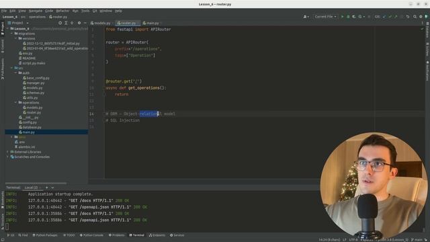
Task: Place cursor in terminal input prompt
Action: (x=7, y=227)
